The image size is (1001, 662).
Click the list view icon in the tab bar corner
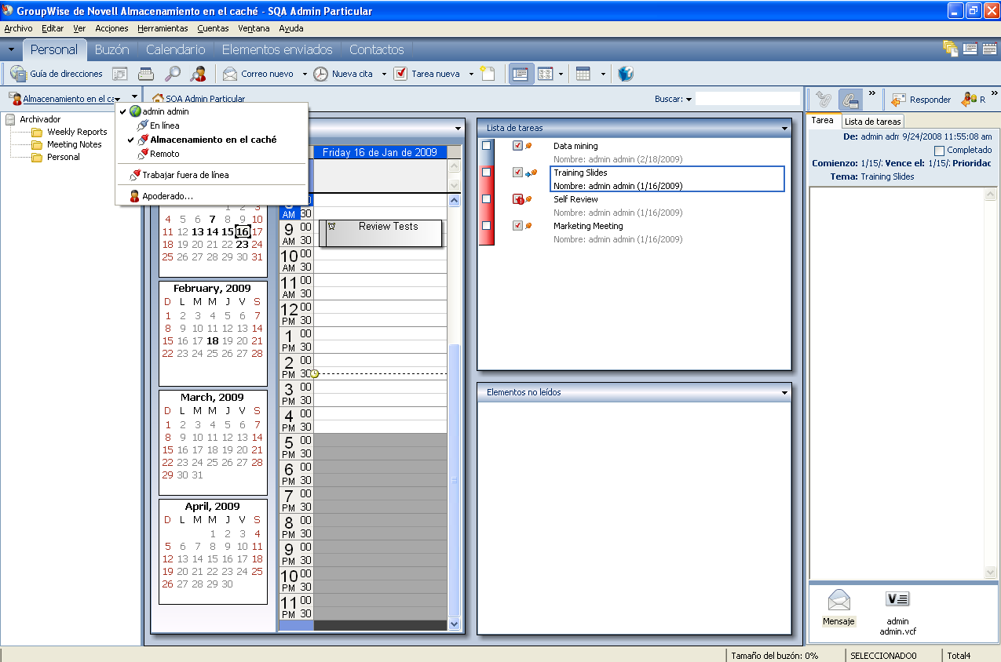tap(970, 49)
